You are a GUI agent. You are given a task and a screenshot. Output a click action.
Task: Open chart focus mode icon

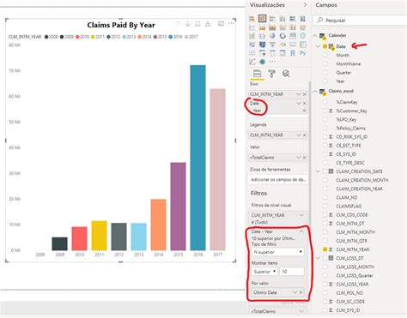pos(221,24)
